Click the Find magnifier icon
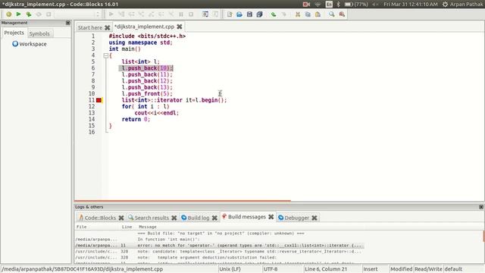The image size is (485, 273). tap(332, 14)
